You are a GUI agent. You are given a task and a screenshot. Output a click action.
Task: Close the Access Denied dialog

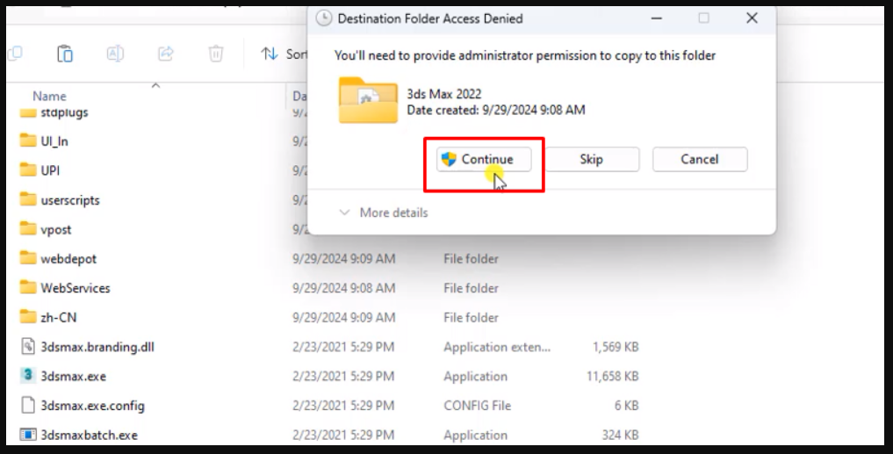click(x=752, y=18)
